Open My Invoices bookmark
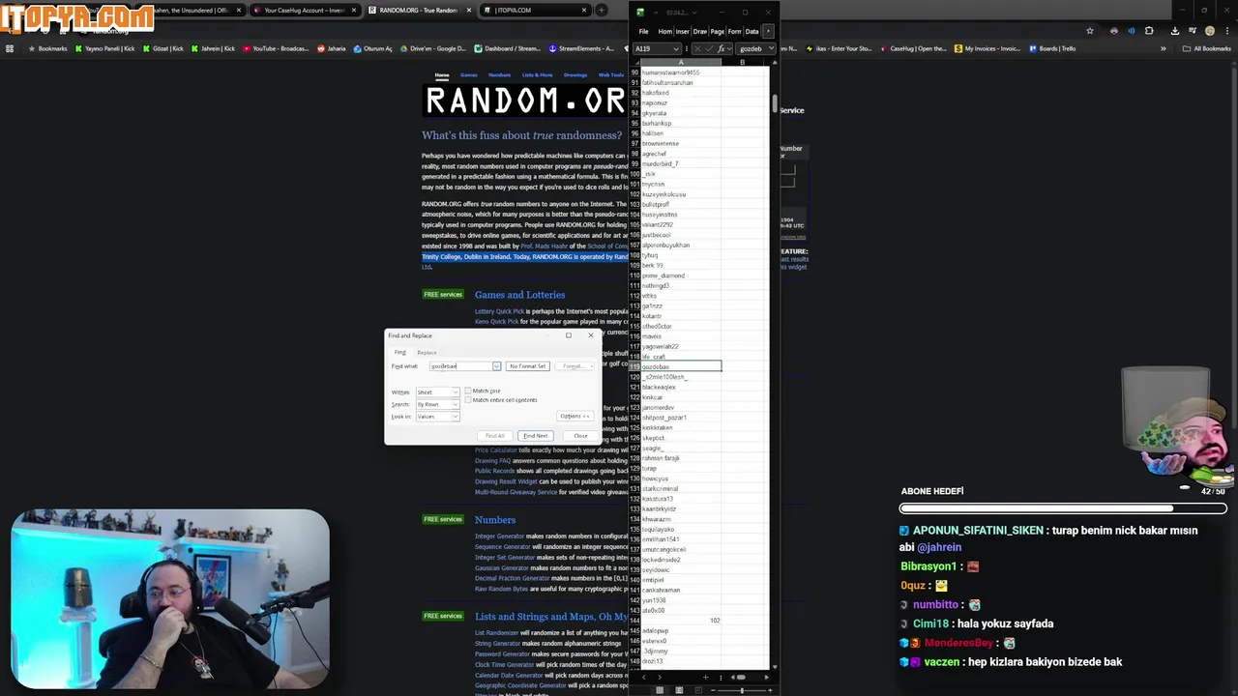The width and height of the screenshot is (1238, 696). 987,48
